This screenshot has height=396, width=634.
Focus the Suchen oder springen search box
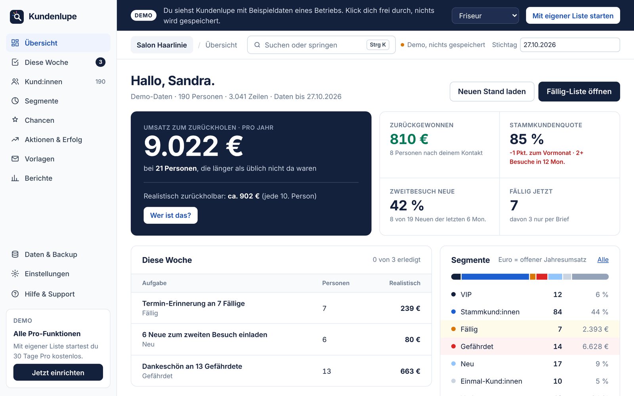[321, 45]
